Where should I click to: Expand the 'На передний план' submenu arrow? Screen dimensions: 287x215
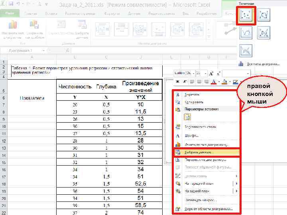(236, 184)
